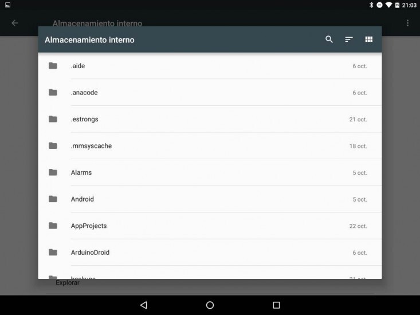Open the sort order icon

[349, 40]
